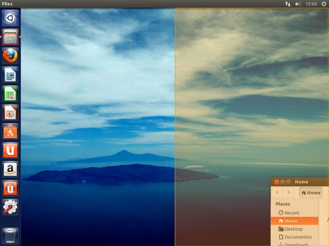Click the Home path bar button
The image size is (329, 246).
[x=310, y=193]
